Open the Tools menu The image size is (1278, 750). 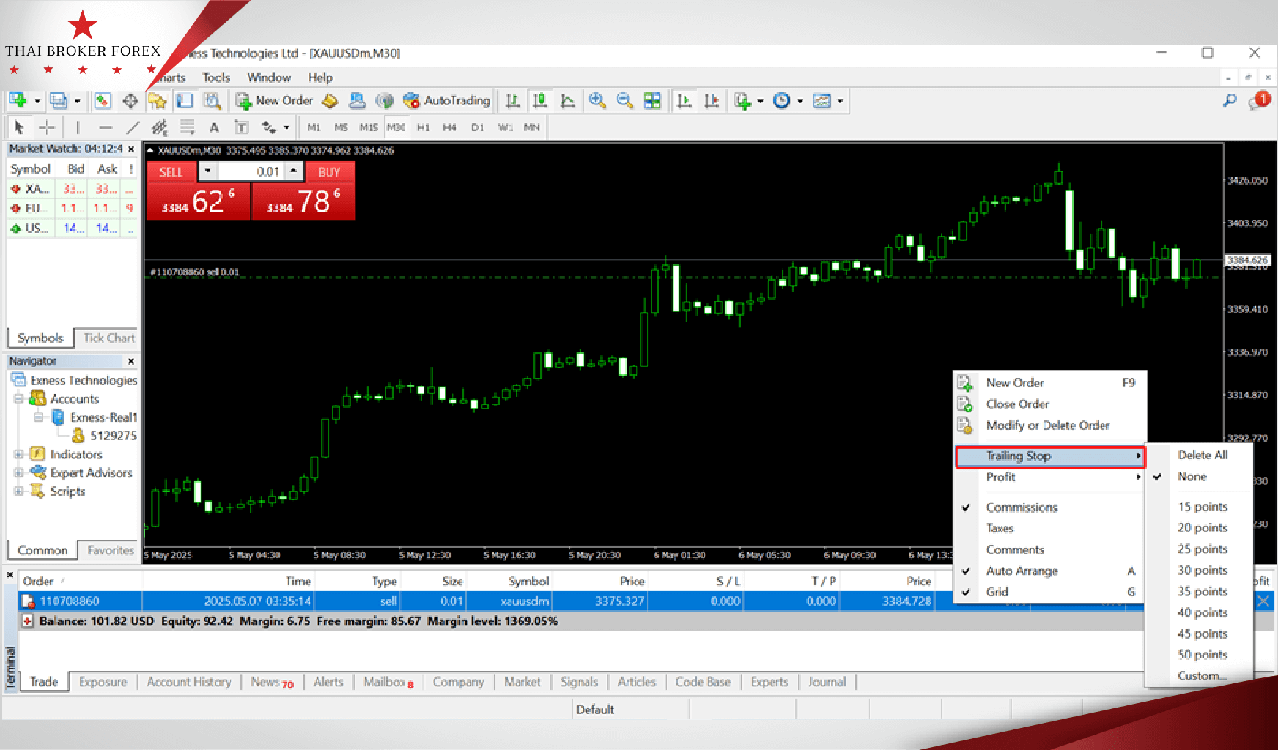[x=216, y=78]
